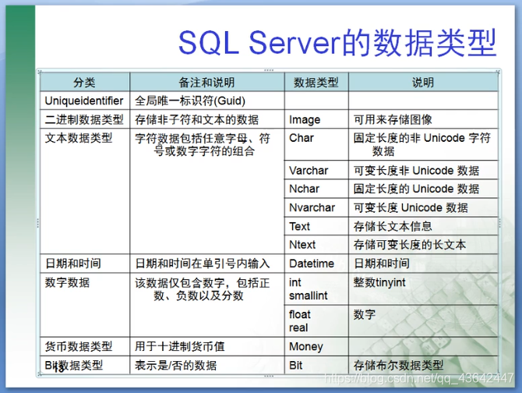Select the "数据类型" header cell

[316, 82]
